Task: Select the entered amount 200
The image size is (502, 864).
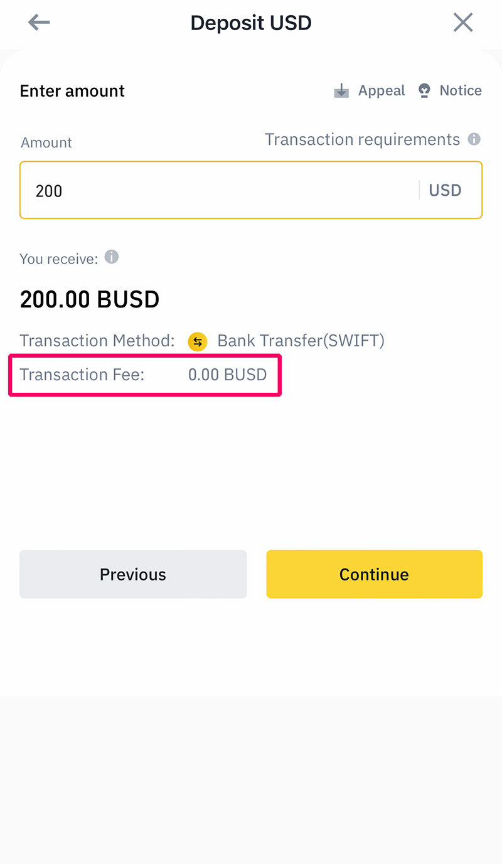Action: 48,190
